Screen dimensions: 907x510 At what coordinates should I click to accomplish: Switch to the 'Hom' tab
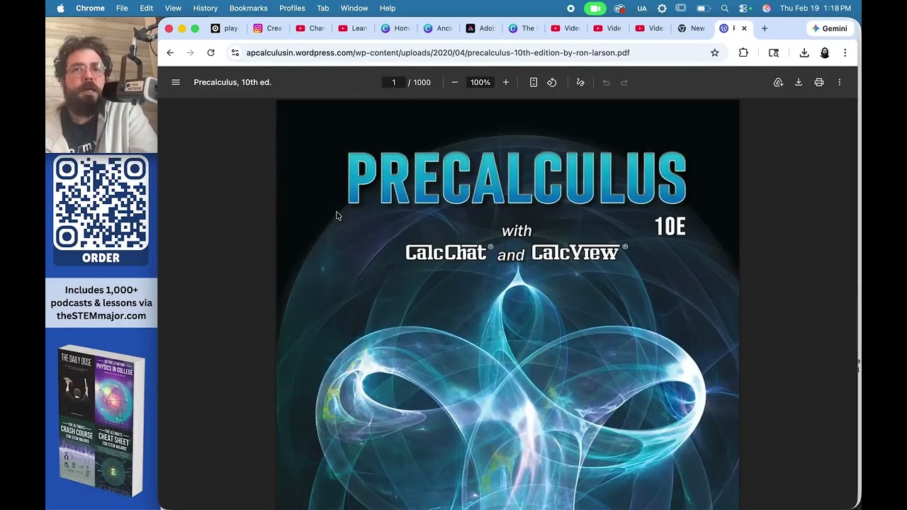pos(395,28)
